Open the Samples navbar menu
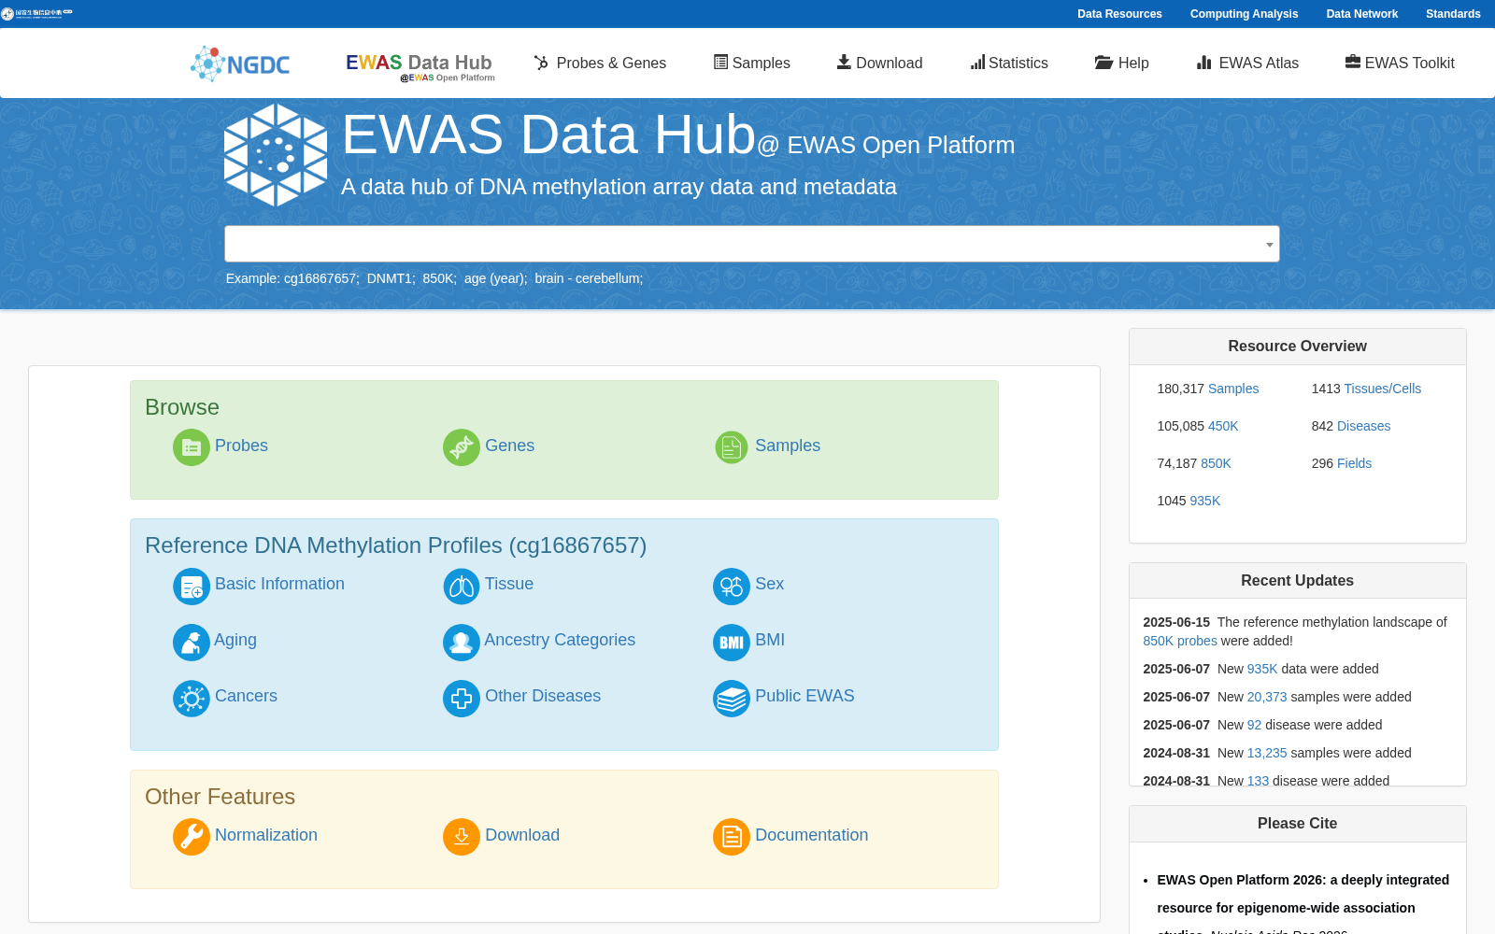 752,63
